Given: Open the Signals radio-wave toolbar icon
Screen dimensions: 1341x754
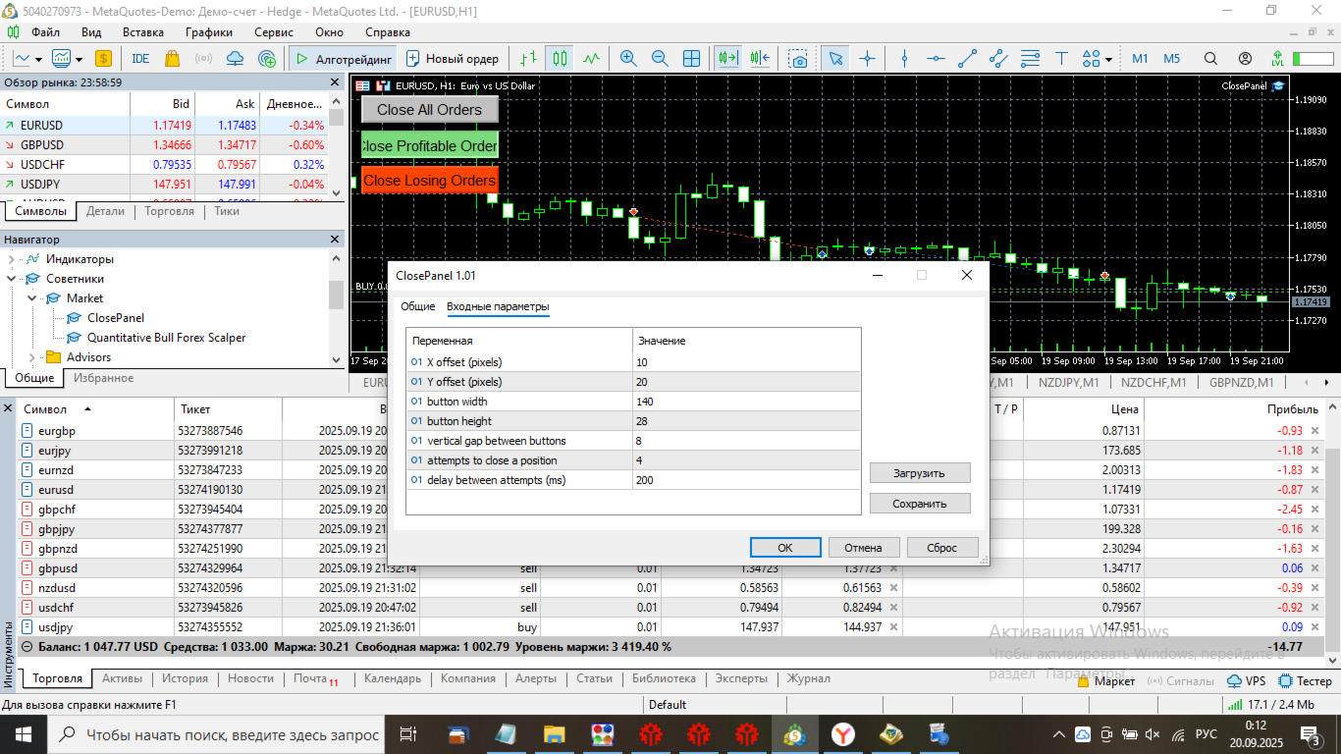Looking at the screenshot, I should (204, 59).
